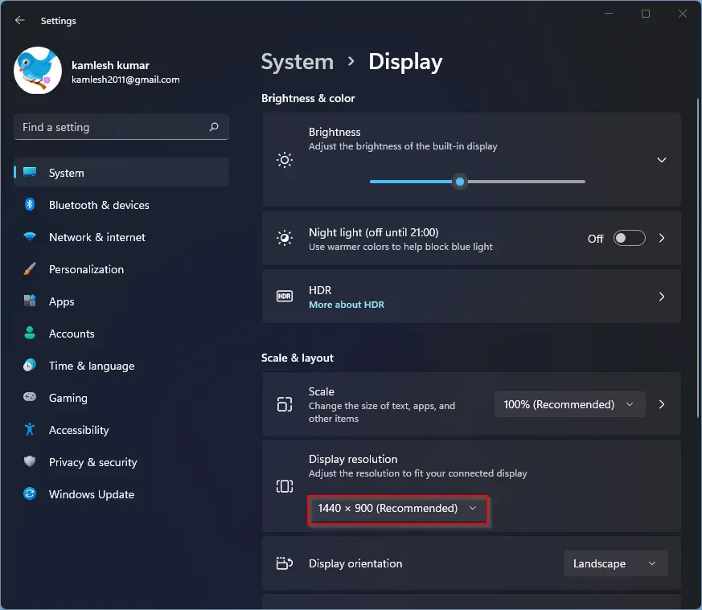Click the Display orientation icon
This screenshot has height=610, width=702.
coord(285,563)
